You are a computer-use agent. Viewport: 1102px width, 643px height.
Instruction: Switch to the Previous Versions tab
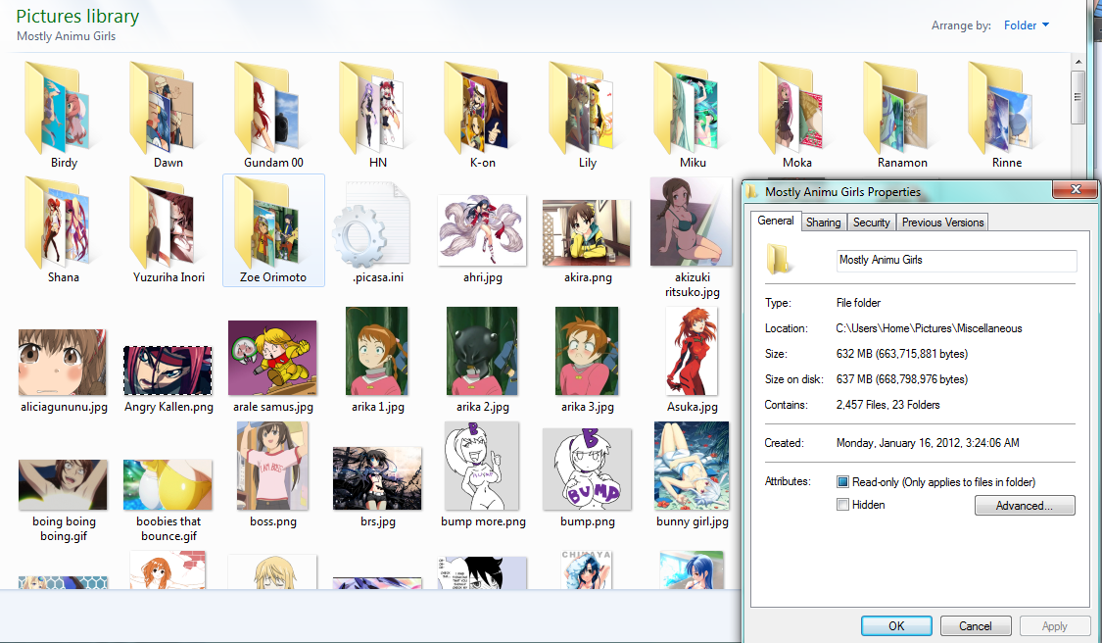pos(942,223)
